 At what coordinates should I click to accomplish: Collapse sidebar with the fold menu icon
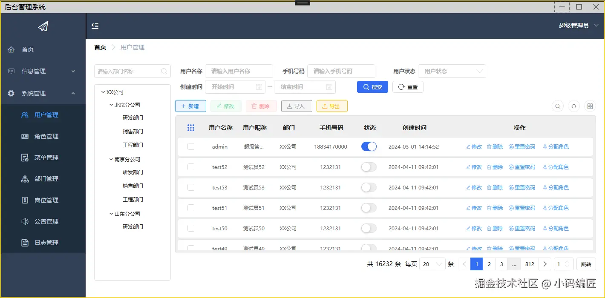95,26
